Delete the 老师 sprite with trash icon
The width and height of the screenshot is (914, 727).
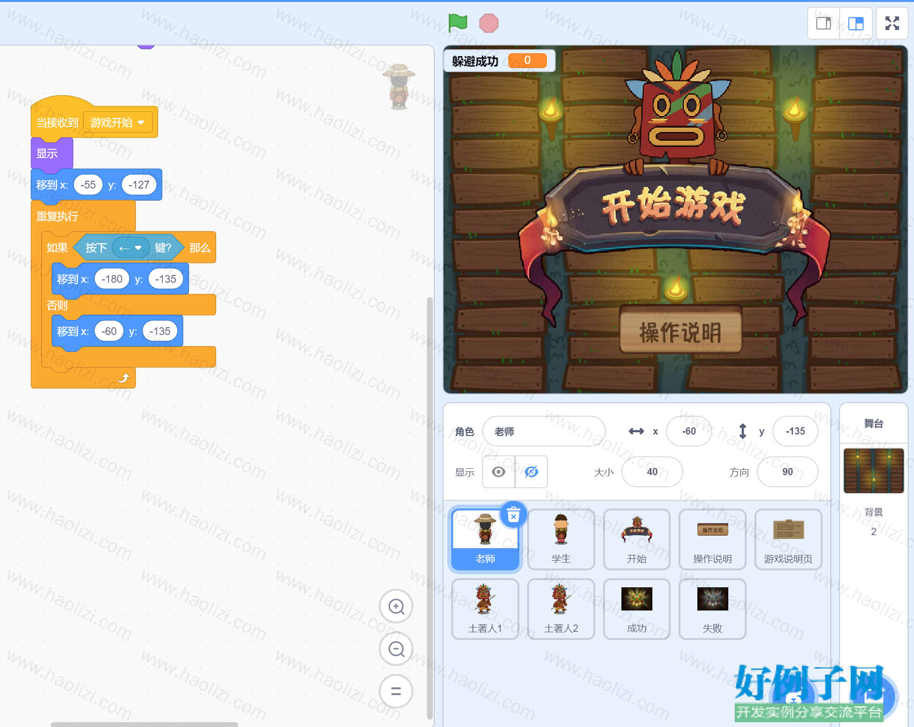514,515
